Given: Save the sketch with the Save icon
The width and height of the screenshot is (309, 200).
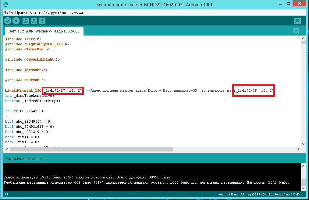Looking at the screenshot, I should coord(42,21).
